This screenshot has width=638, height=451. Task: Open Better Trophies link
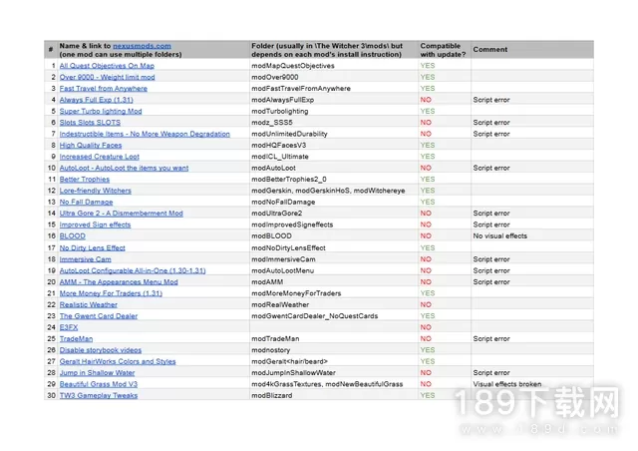[84, 180]
